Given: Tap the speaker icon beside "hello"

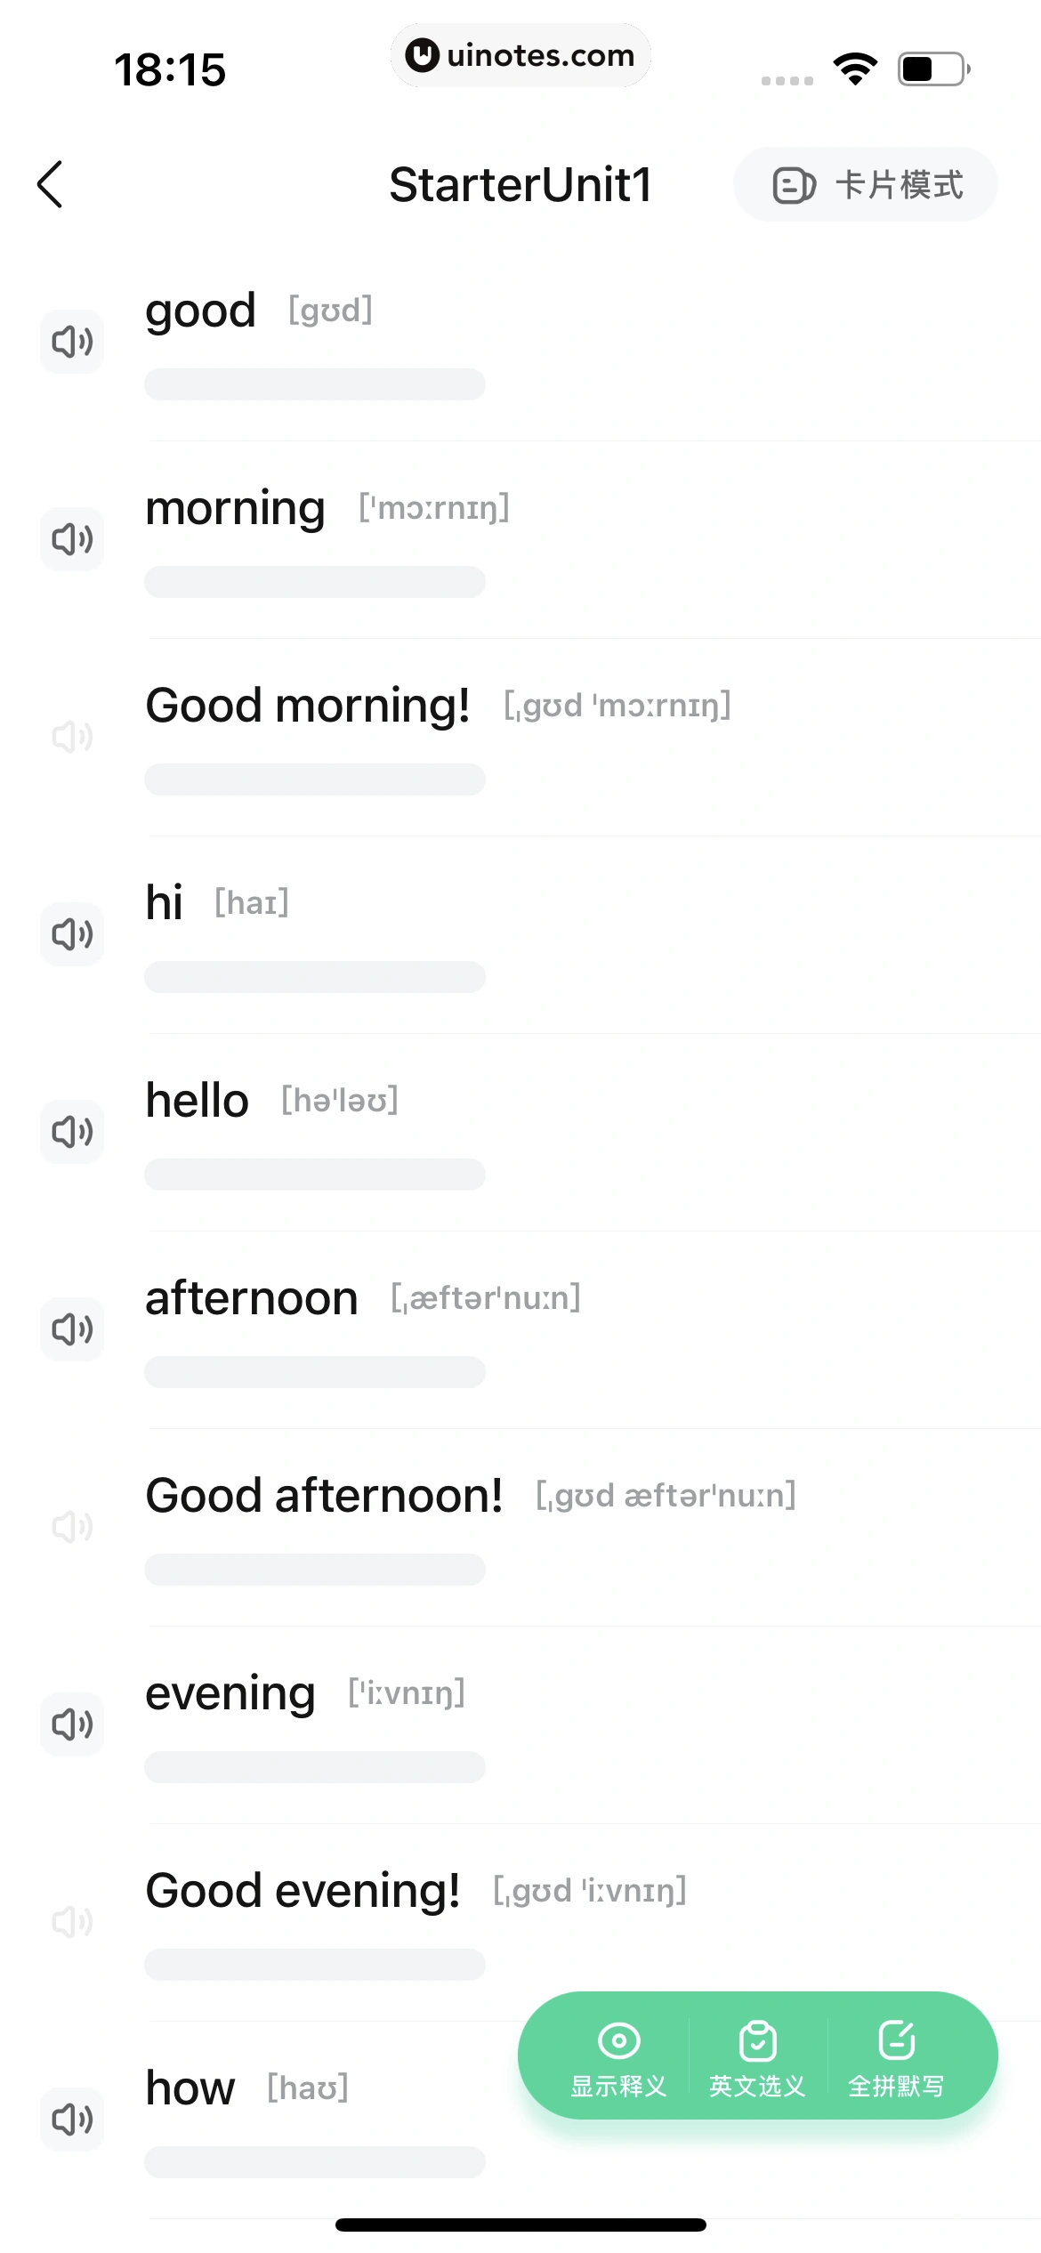Looking at the screenshot, I should 72,1132.
